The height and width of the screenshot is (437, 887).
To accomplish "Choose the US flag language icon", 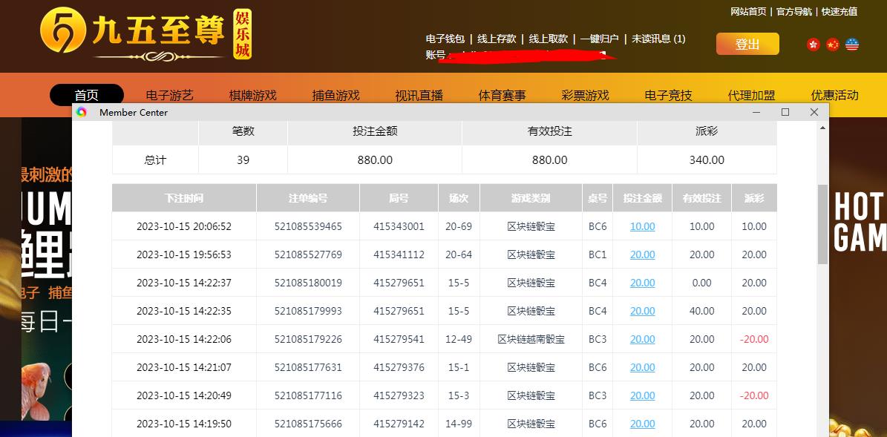I will pos(852,45).
